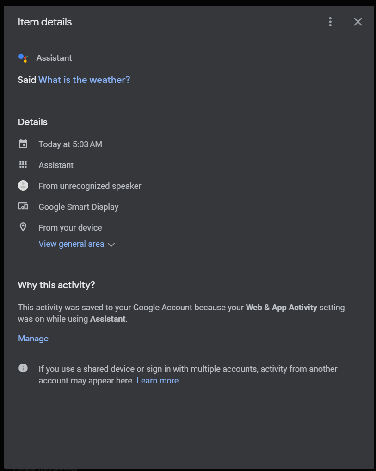
Task: Click the "Item details" dialog title
Action: click(45, 22)
